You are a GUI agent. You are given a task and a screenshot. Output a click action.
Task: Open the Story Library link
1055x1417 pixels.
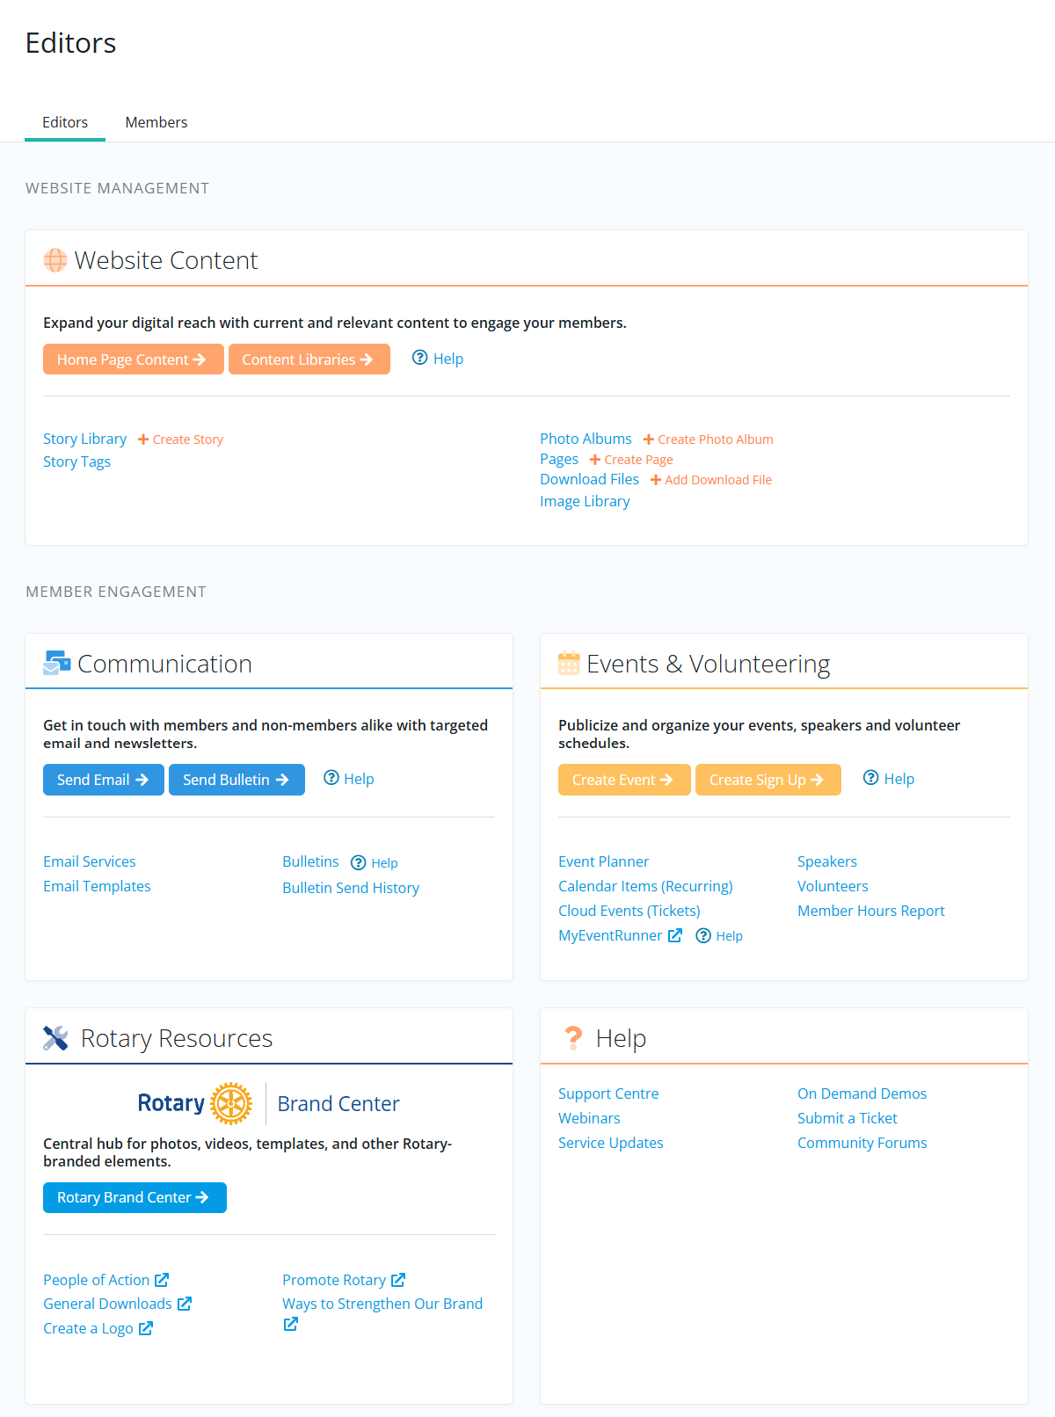tap(85, 439)
